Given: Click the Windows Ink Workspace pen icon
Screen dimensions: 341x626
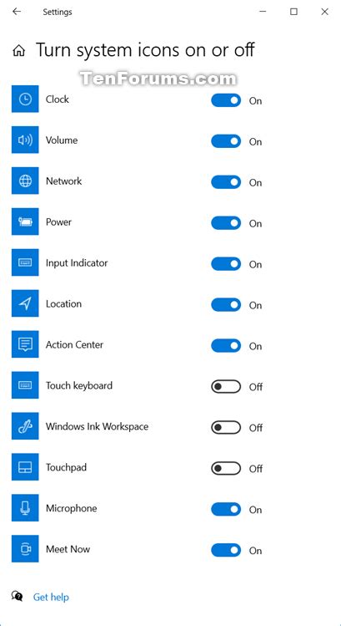Looking at the screenshot, I should (25, 426).
